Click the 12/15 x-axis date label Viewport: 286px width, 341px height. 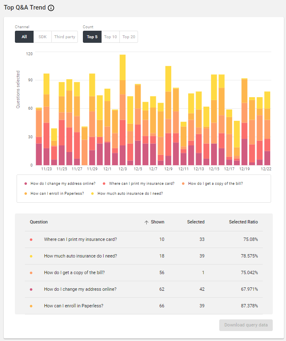pos(214,169)
